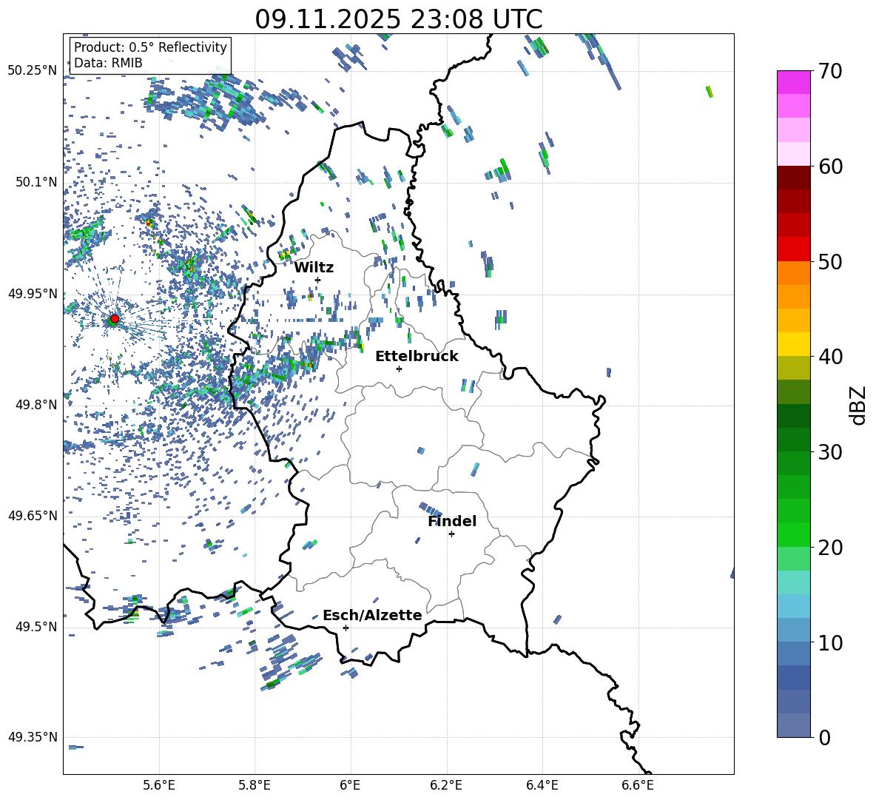
Task: Click the Product 0.5° Reflectivity legend line
Action: pos(150,47)
